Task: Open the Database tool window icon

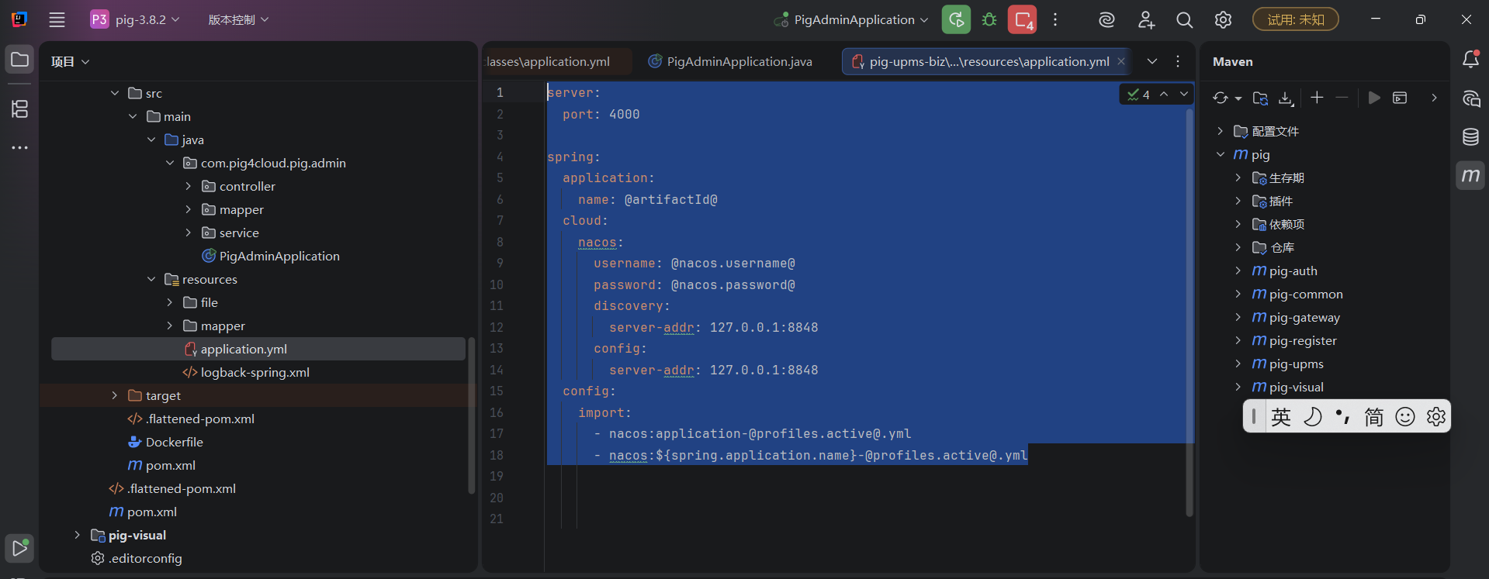Action: 1470,137
